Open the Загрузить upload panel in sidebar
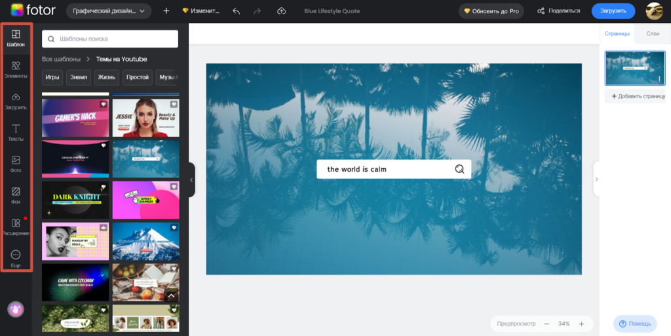The image size is (671, 336). click(16, 102)
